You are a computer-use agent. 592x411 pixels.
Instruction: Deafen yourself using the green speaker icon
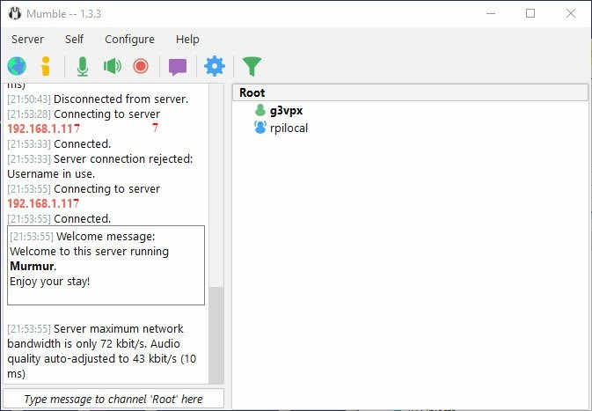[x=112, y=66]
